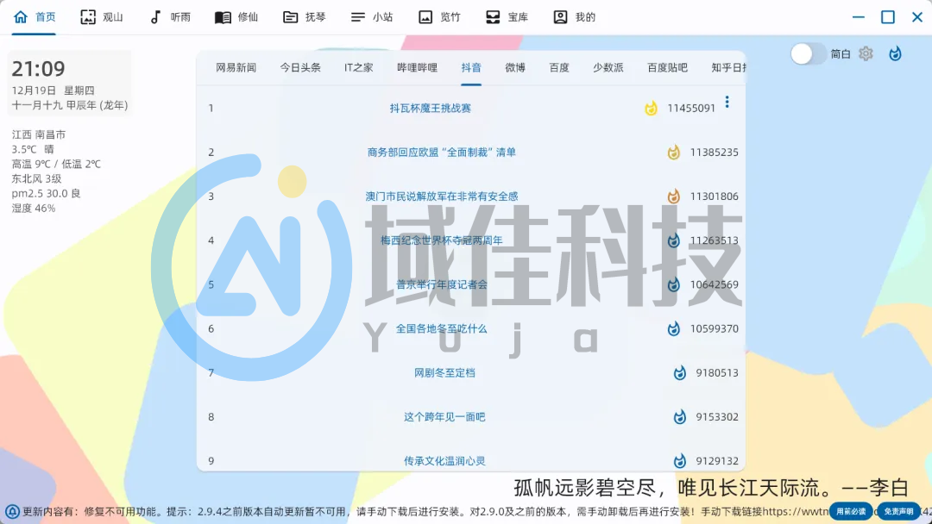The height and width of the screenshot is (524, 932).
Task: Select the 少数派 hot list tab
Action: 608,67
